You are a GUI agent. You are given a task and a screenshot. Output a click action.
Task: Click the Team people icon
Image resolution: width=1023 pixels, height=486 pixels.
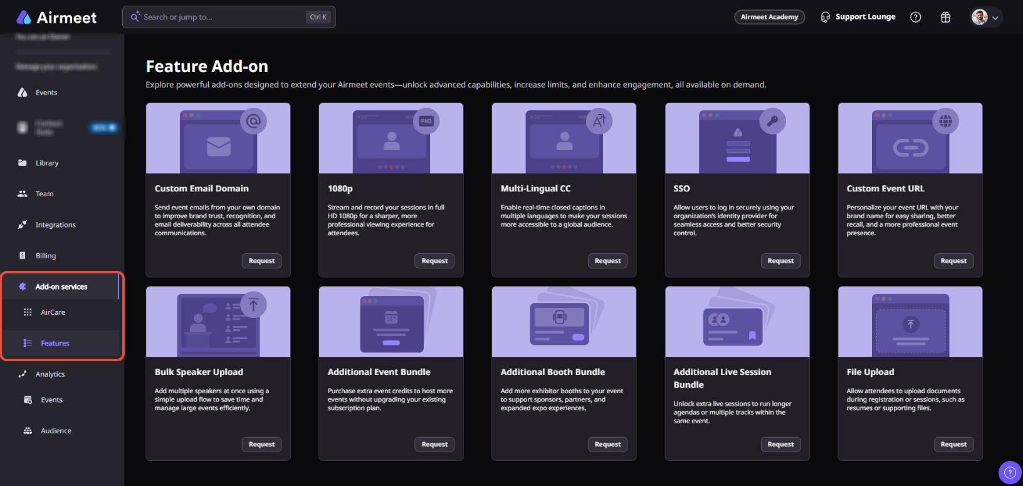point(23,194)
